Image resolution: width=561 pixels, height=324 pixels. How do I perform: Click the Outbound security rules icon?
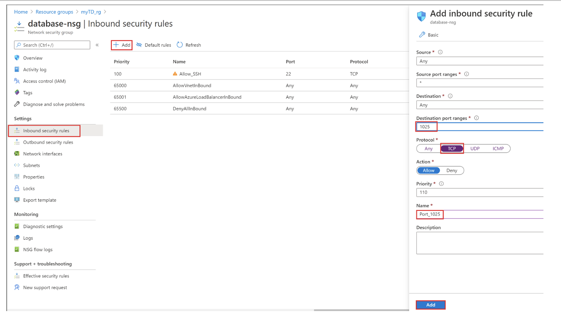pos(17,142)
